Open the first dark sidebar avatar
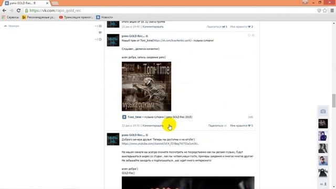336x189 pixels. (323, 124)
